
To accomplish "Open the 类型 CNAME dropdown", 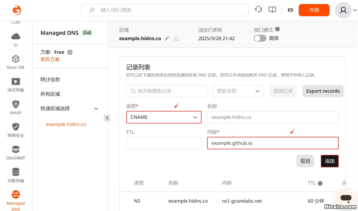I will pos(164,117).
